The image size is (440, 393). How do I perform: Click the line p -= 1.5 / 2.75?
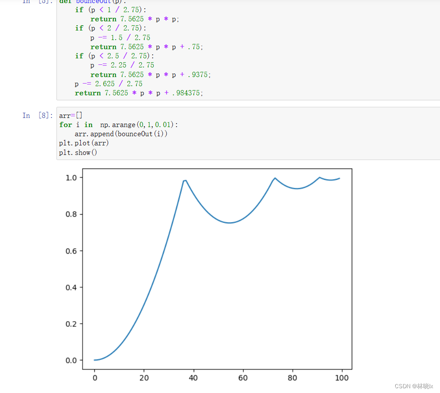click(120, 37)
